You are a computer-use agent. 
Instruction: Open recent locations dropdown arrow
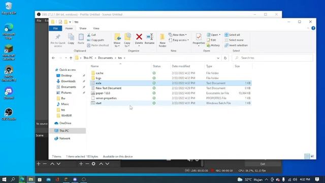point(66,58)
